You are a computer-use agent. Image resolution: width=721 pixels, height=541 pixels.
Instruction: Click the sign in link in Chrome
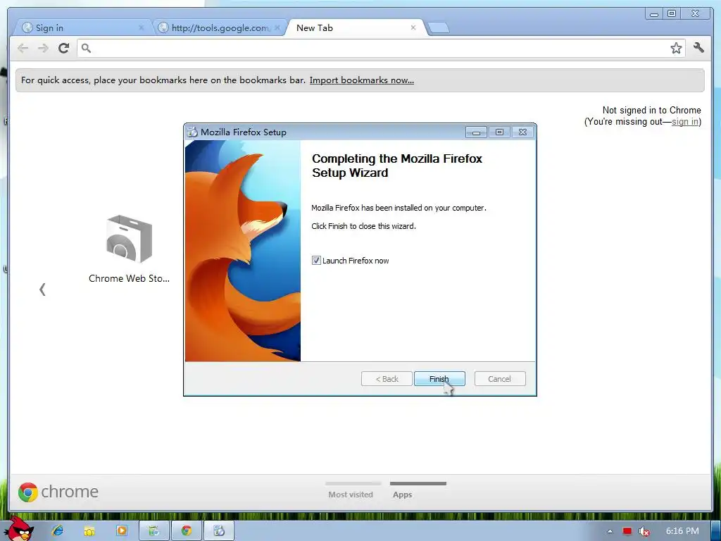tap(685, 121)
